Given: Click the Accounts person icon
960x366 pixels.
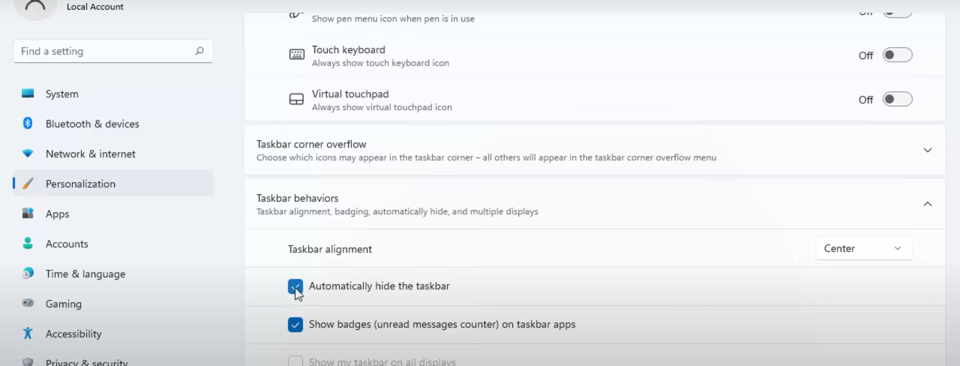Looking at the screenshot, I should pos(28,243).
